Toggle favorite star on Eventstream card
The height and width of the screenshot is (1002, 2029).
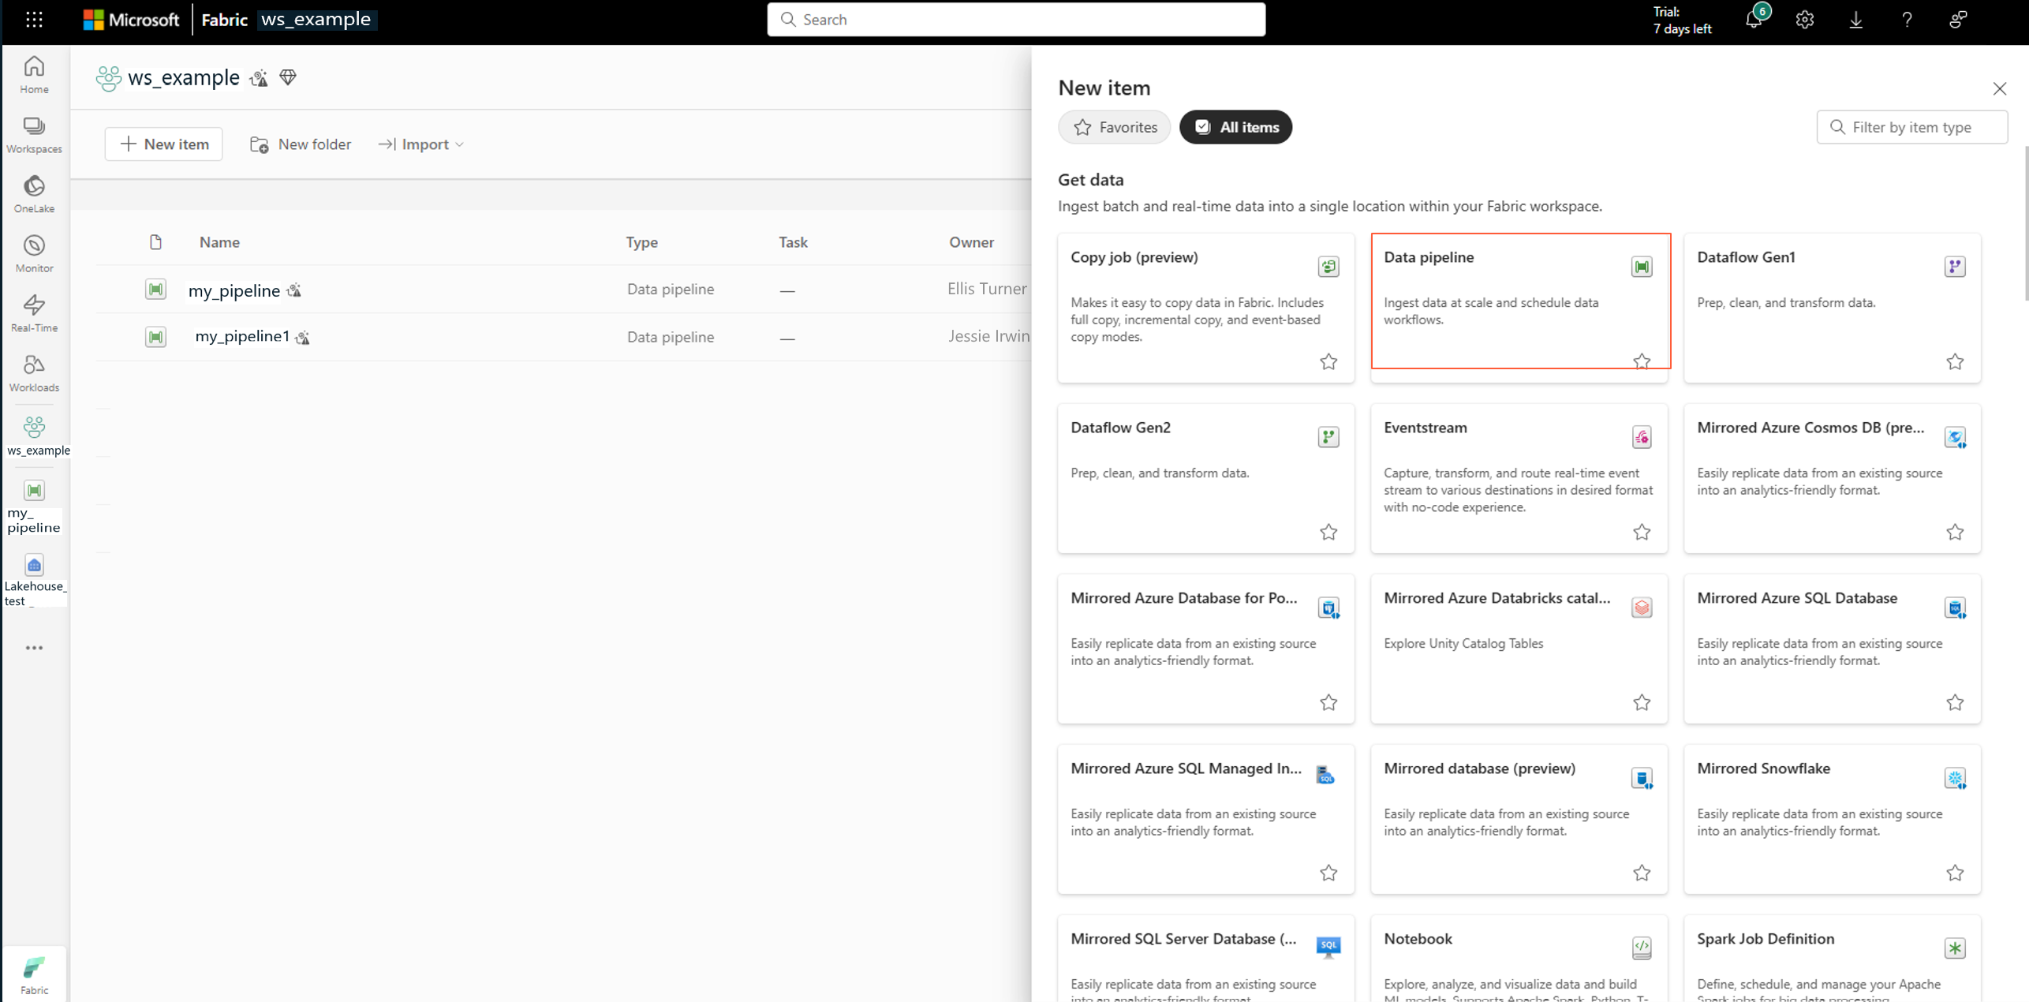point(1641,532)
